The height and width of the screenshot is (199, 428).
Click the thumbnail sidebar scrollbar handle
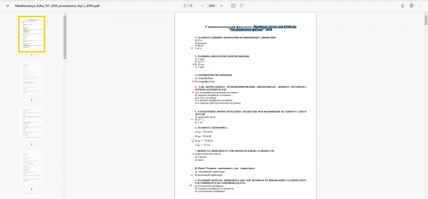(65, 37)
